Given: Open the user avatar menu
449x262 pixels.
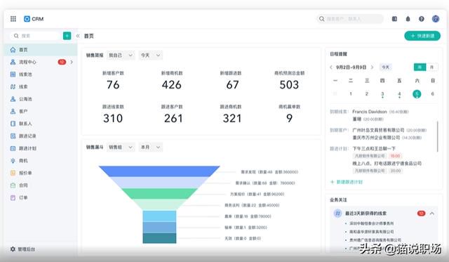Looking at the screenshot, I should (x=436, y=19).
